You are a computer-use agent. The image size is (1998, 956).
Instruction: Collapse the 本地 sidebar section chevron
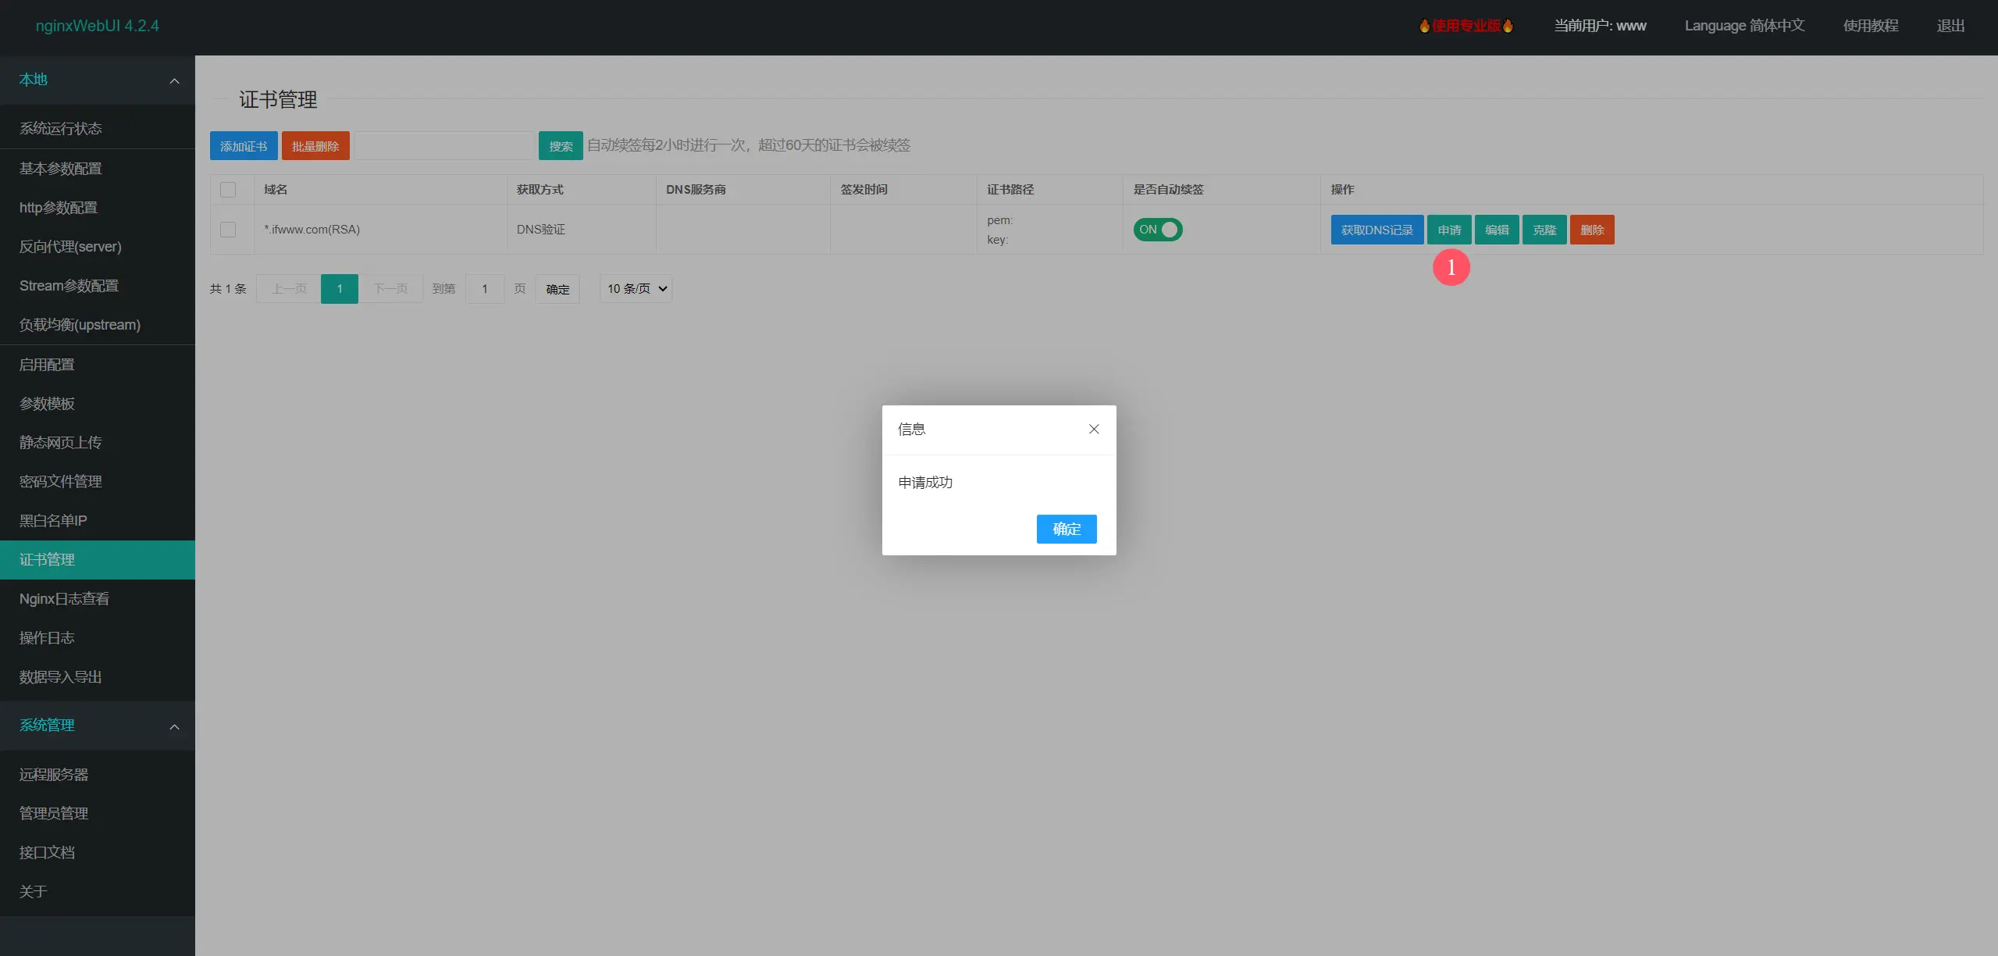point(174,80)
